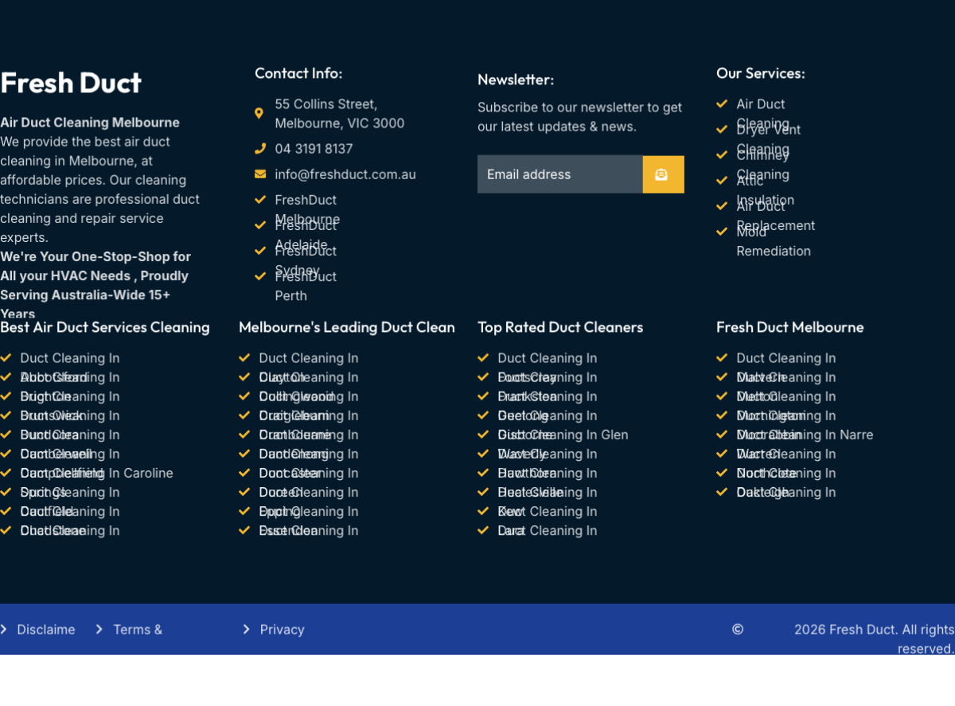955x706 pixels.
Task: Click the Fresh Duct logo heading
Action: click(x=71, y=83)
